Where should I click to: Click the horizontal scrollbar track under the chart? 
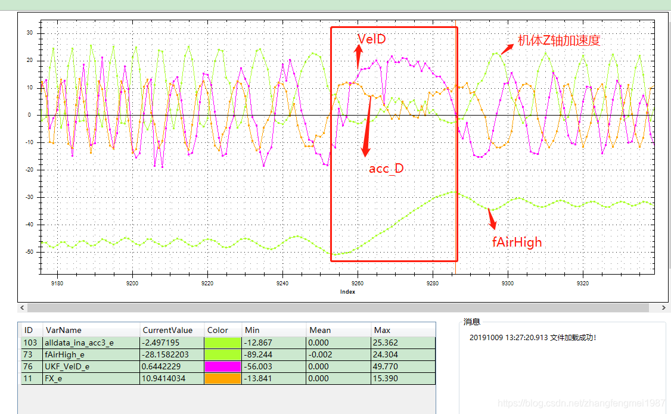click(338, 307)
